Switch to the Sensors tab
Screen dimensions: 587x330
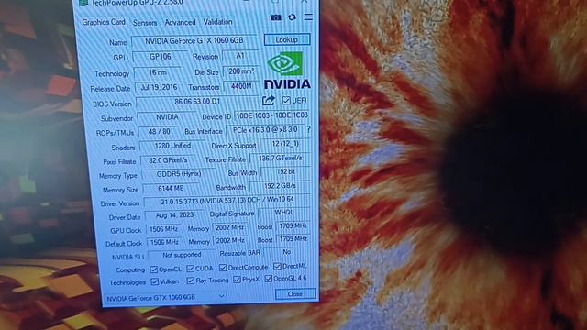click(145, 23)
